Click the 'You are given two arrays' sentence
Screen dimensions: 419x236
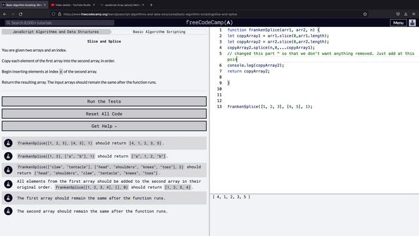(x=34, y=50)
